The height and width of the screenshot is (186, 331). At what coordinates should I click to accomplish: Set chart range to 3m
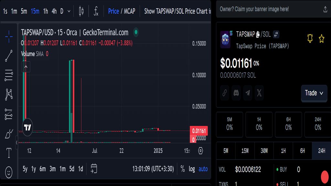(x=53, y=169)
